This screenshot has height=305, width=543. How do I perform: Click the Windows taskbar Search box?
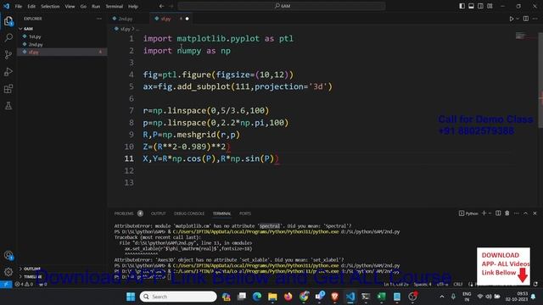[x=178, y=297]
